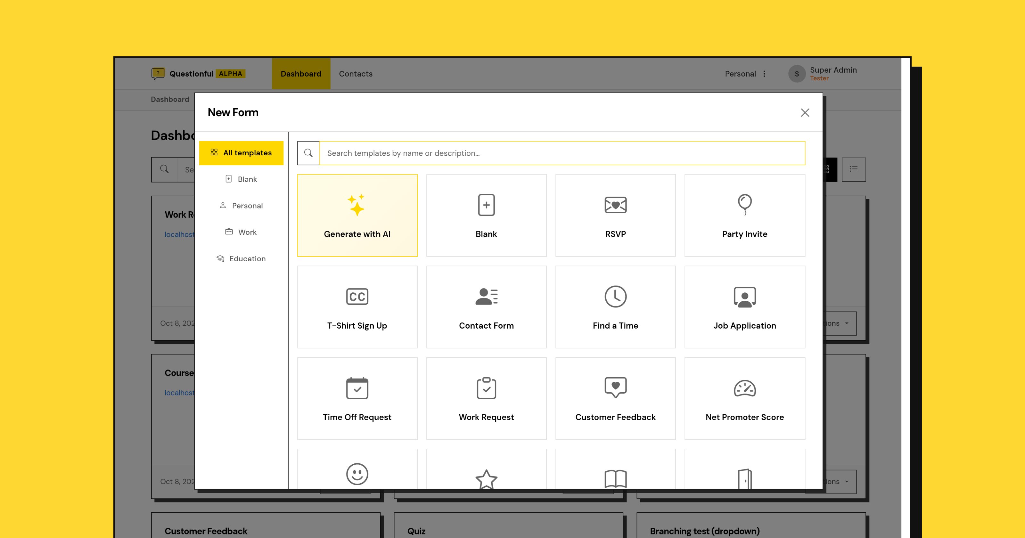Filter templates by Blank category
Image resolution: width=1025 pixels, height=538 pixels.
241,179
